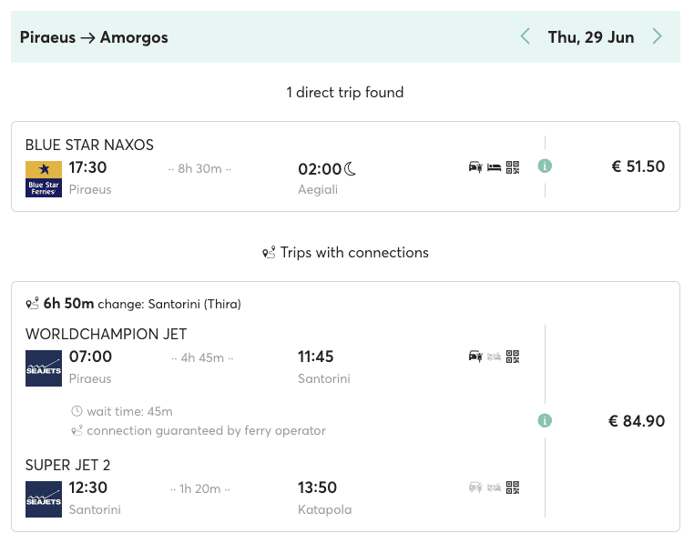Screen dimensions: 694x543
Task: Click the Piraeus → Amorgos route header
Action: (x=94, y=37)
